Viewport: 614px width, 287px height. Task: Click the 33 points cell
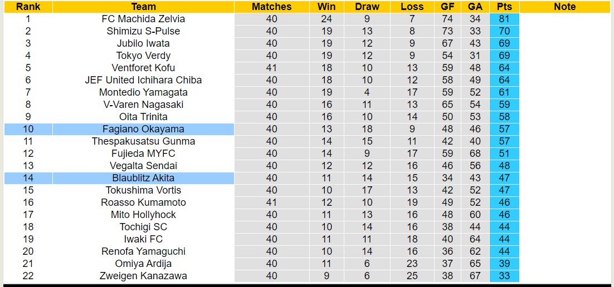pyautogui.click(x=504, y=276)
